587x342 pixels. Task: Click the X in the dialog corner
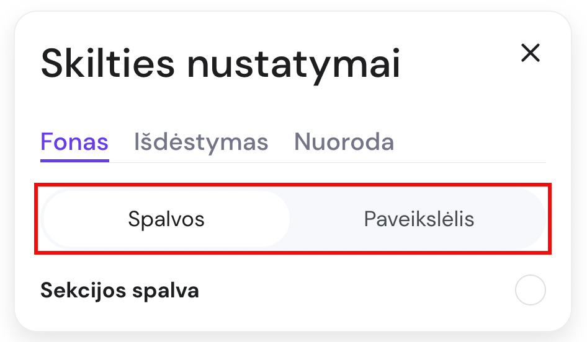(x=531, y=53)
